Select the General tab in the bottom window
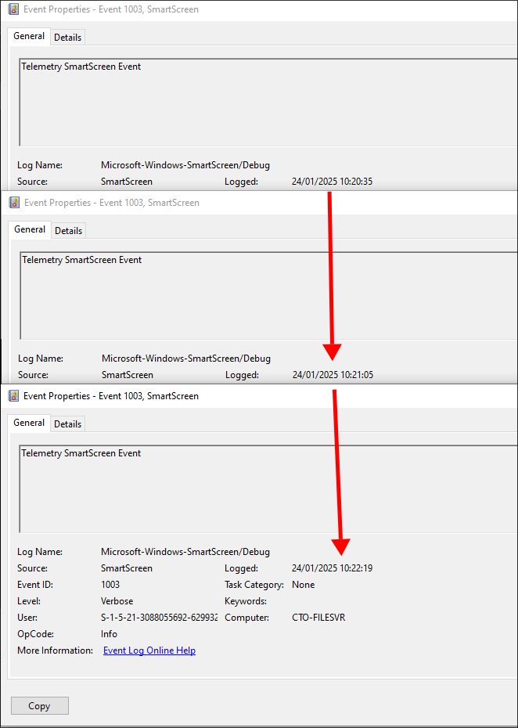 [29, 423]
